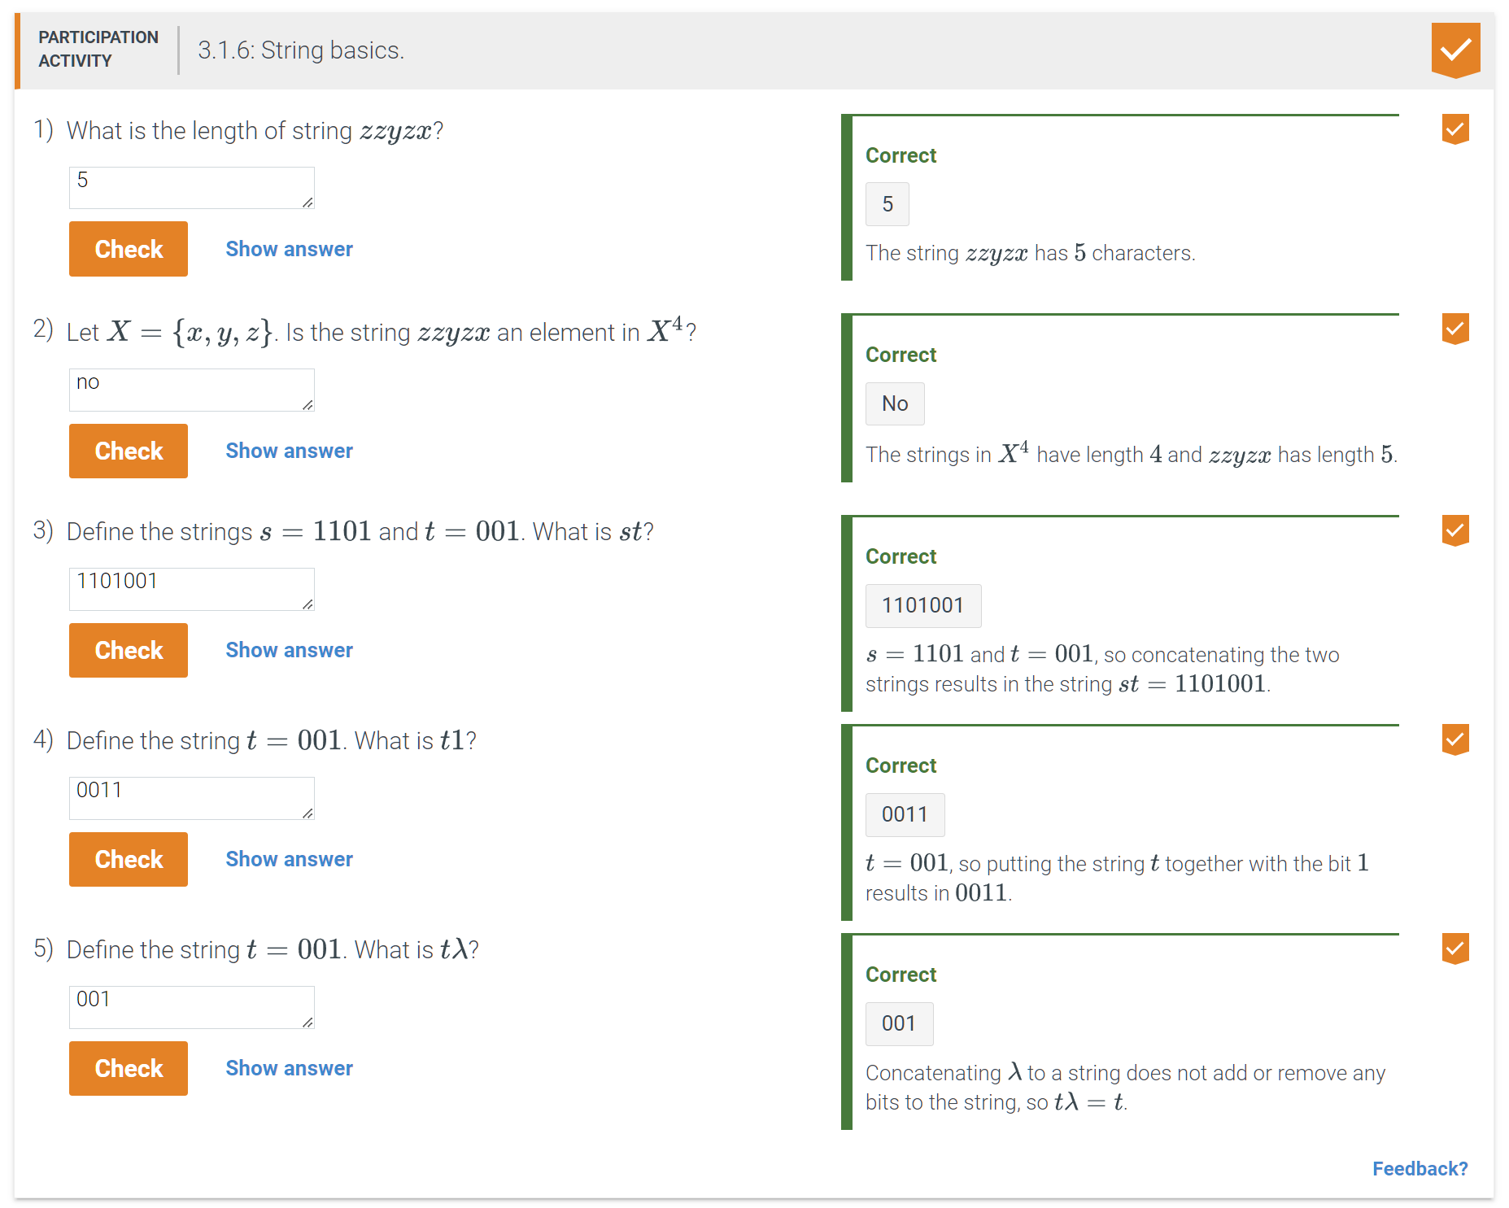Click the answer field containing 1101001
The width and height of the screenshot is (1509, 1208).
pyautogui.click(x=191, y=589)
